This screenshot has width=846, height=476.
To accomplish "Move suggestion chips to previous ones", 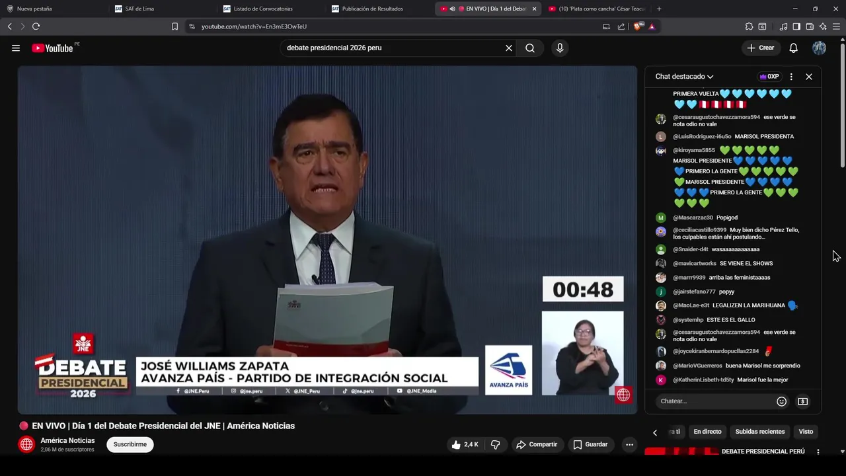I will pos(655,432).
